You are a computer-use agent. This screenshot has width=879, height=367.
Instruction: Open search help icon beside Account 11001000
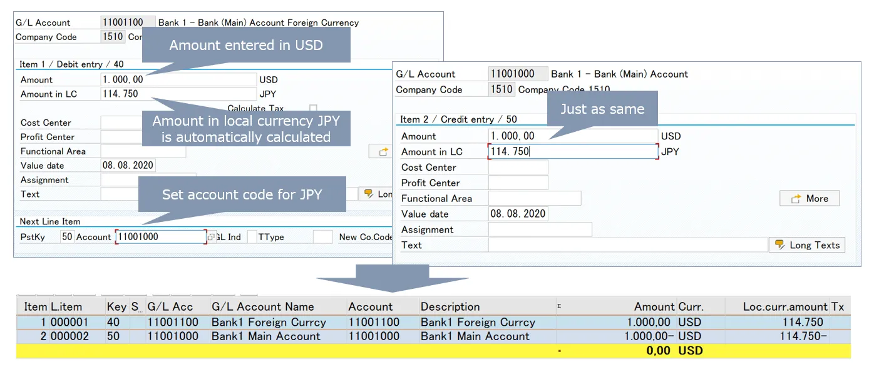point(212,237)
